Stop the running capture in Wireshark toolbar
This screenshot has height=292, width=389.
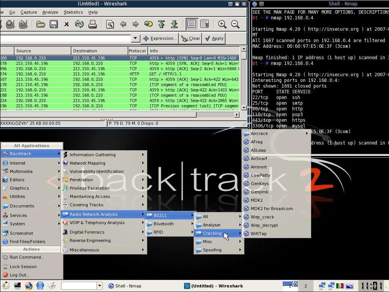pos(10,24)
